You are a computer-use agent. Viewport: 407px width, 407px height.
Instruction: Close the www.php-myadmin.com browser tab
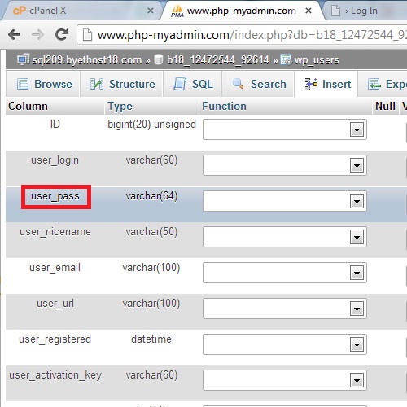(x=309, y=11)
